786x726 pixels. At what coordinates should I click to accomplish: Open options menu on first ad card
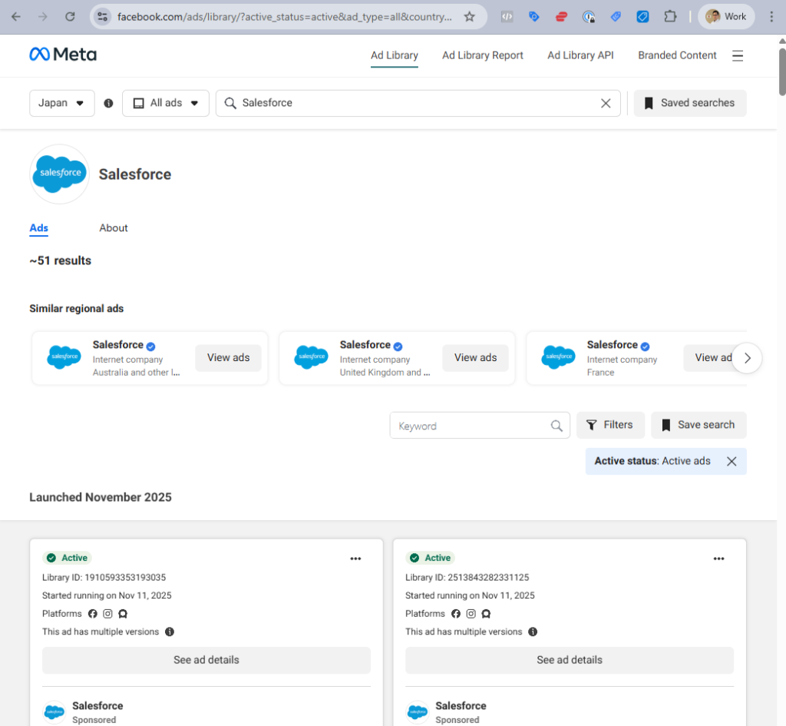[x=355, y=559]
